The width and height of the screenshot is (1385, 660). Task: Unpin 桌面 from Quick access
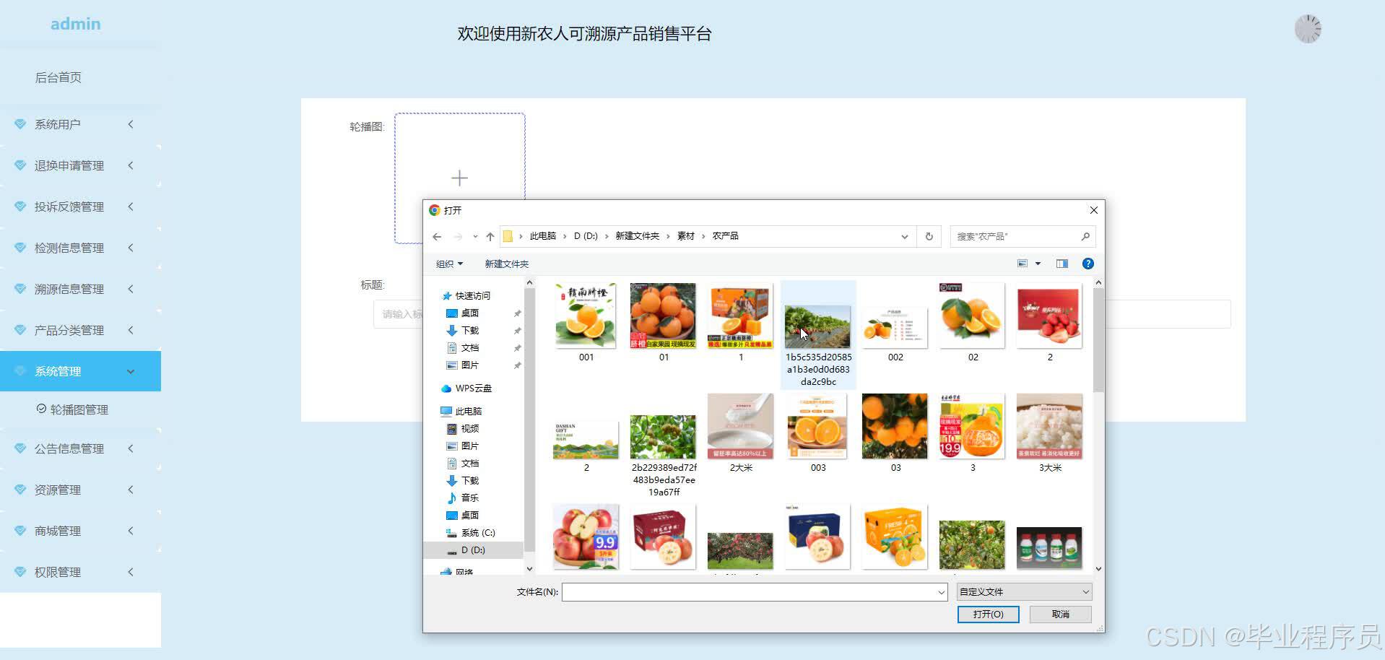(x=517, y=313)
